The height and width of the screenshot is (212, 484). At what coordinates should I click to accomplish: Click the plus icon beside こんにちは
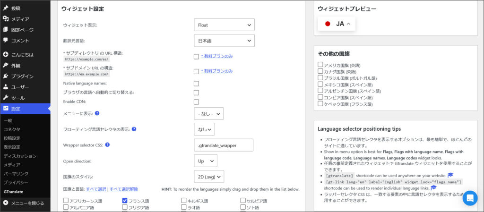coord(6,55)
